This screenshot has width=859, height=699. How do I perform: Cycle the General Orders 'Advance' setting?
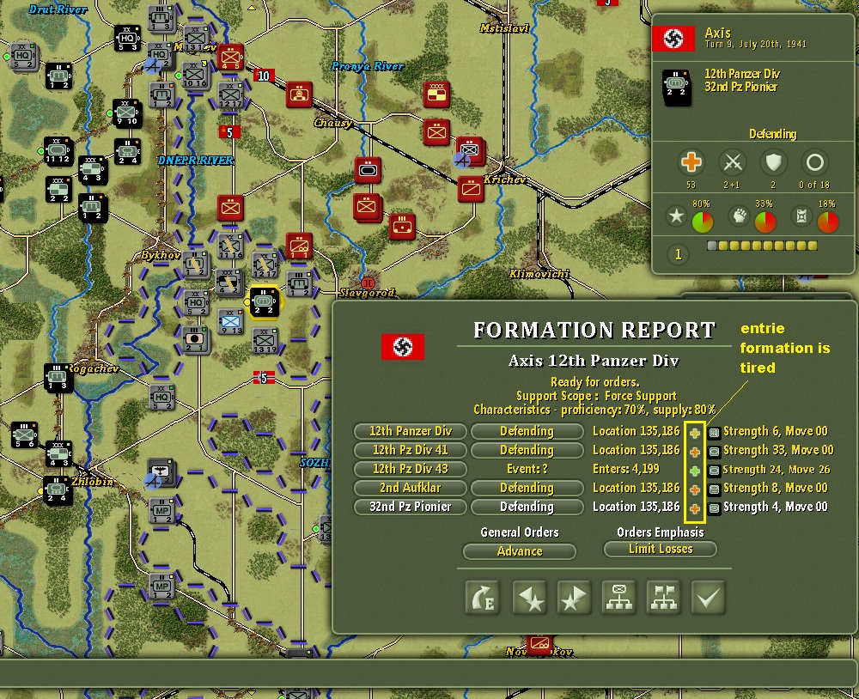(x=520, y=551)
